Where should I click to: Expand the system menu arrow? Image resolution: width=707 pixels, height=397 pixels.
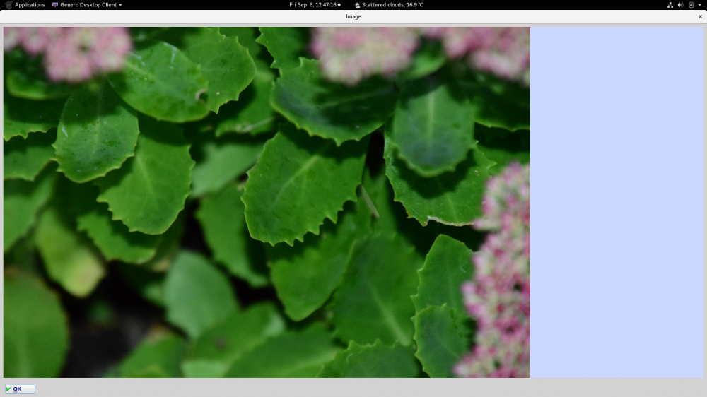pos(700,5)
